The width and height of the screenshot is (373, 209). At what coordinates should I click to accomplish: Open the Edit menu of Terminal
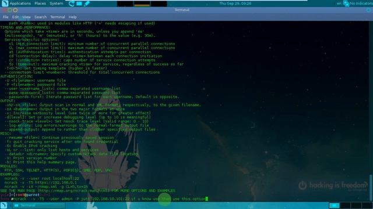(x=15, y=17)
